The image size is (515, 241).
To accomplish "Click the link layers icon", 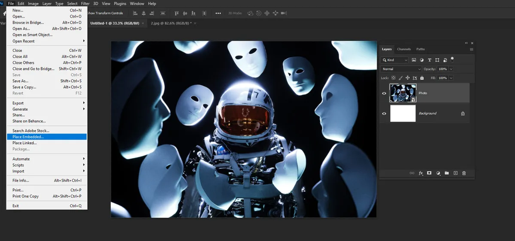I will coord(412,173).
